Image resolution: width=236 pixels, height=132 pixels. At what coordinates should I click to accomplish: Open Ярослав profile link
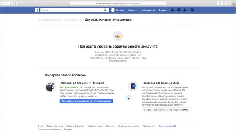pos(120,10)
